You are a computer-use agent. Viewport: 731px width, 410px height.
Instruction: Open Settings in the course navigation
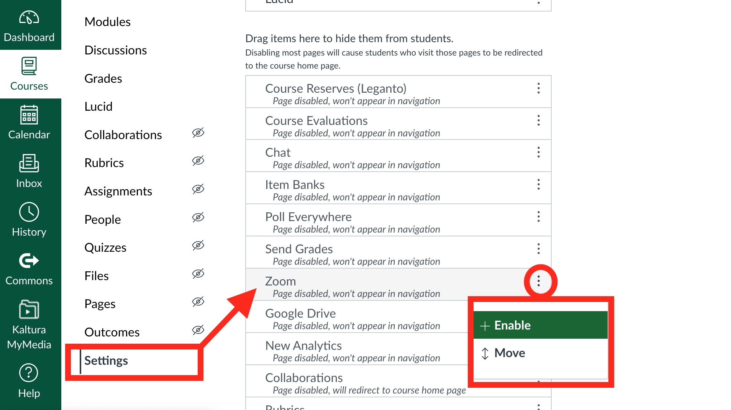(x=106, y=360)
